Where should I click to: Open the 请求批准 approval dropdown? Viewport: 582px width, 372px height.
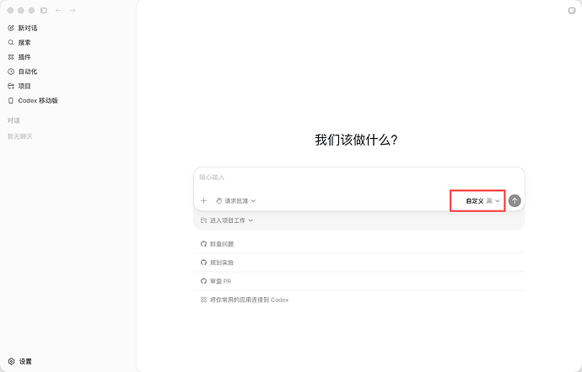(236, 201)
